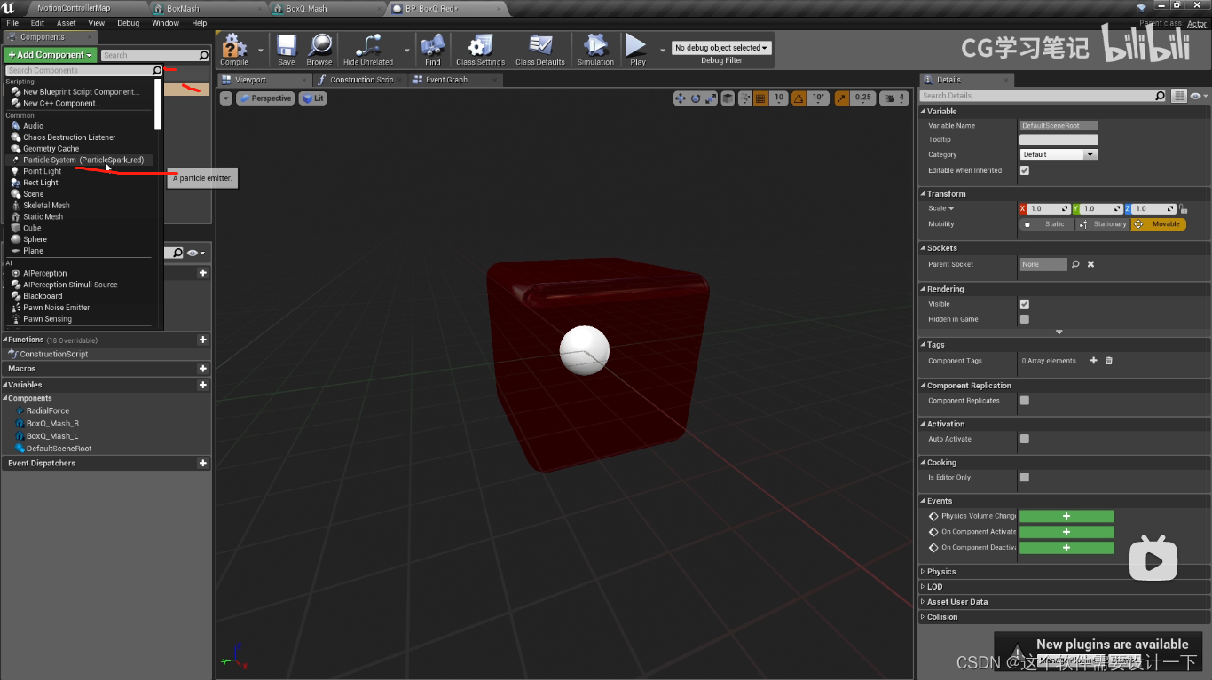
Task: Choose Particle System (ParticleSpark_red) entry
Action: (x=83, y=160)
